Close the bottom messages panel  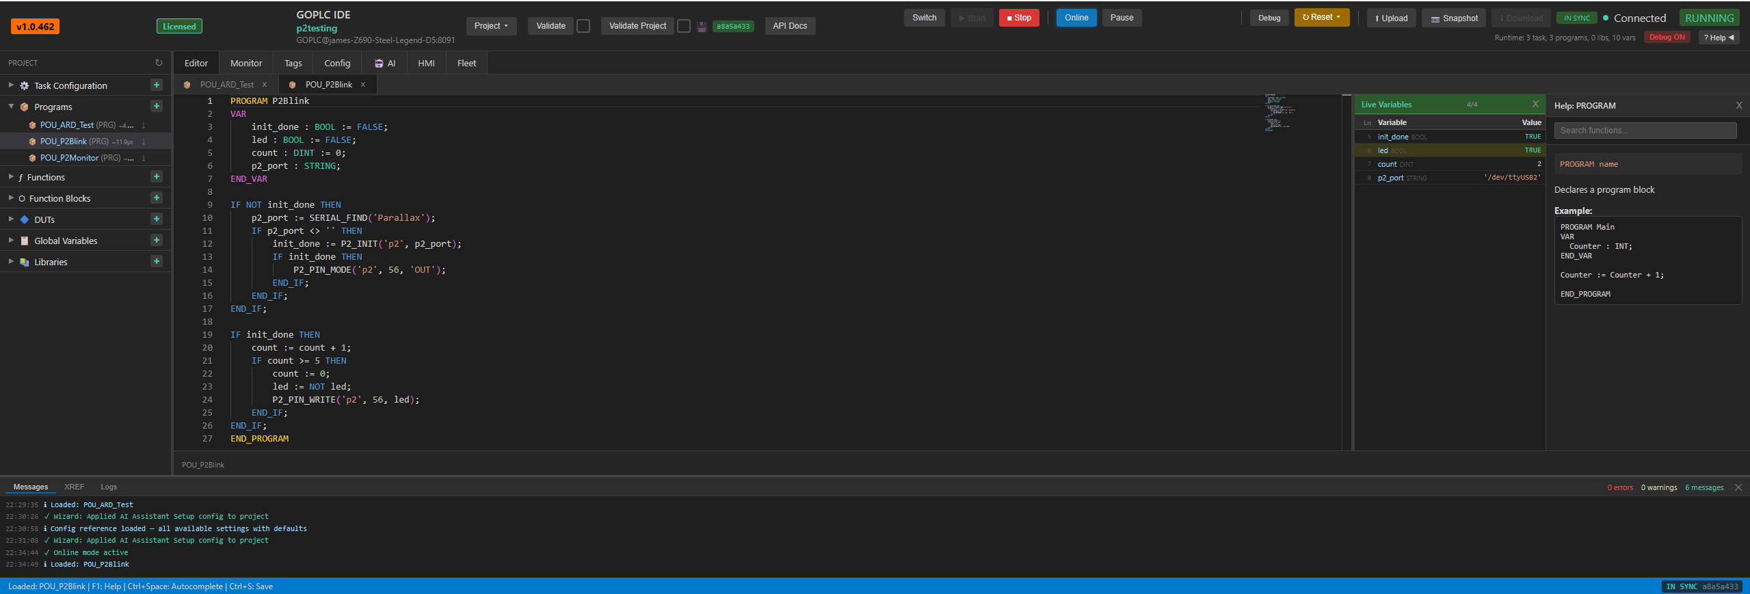point(1738,487)
